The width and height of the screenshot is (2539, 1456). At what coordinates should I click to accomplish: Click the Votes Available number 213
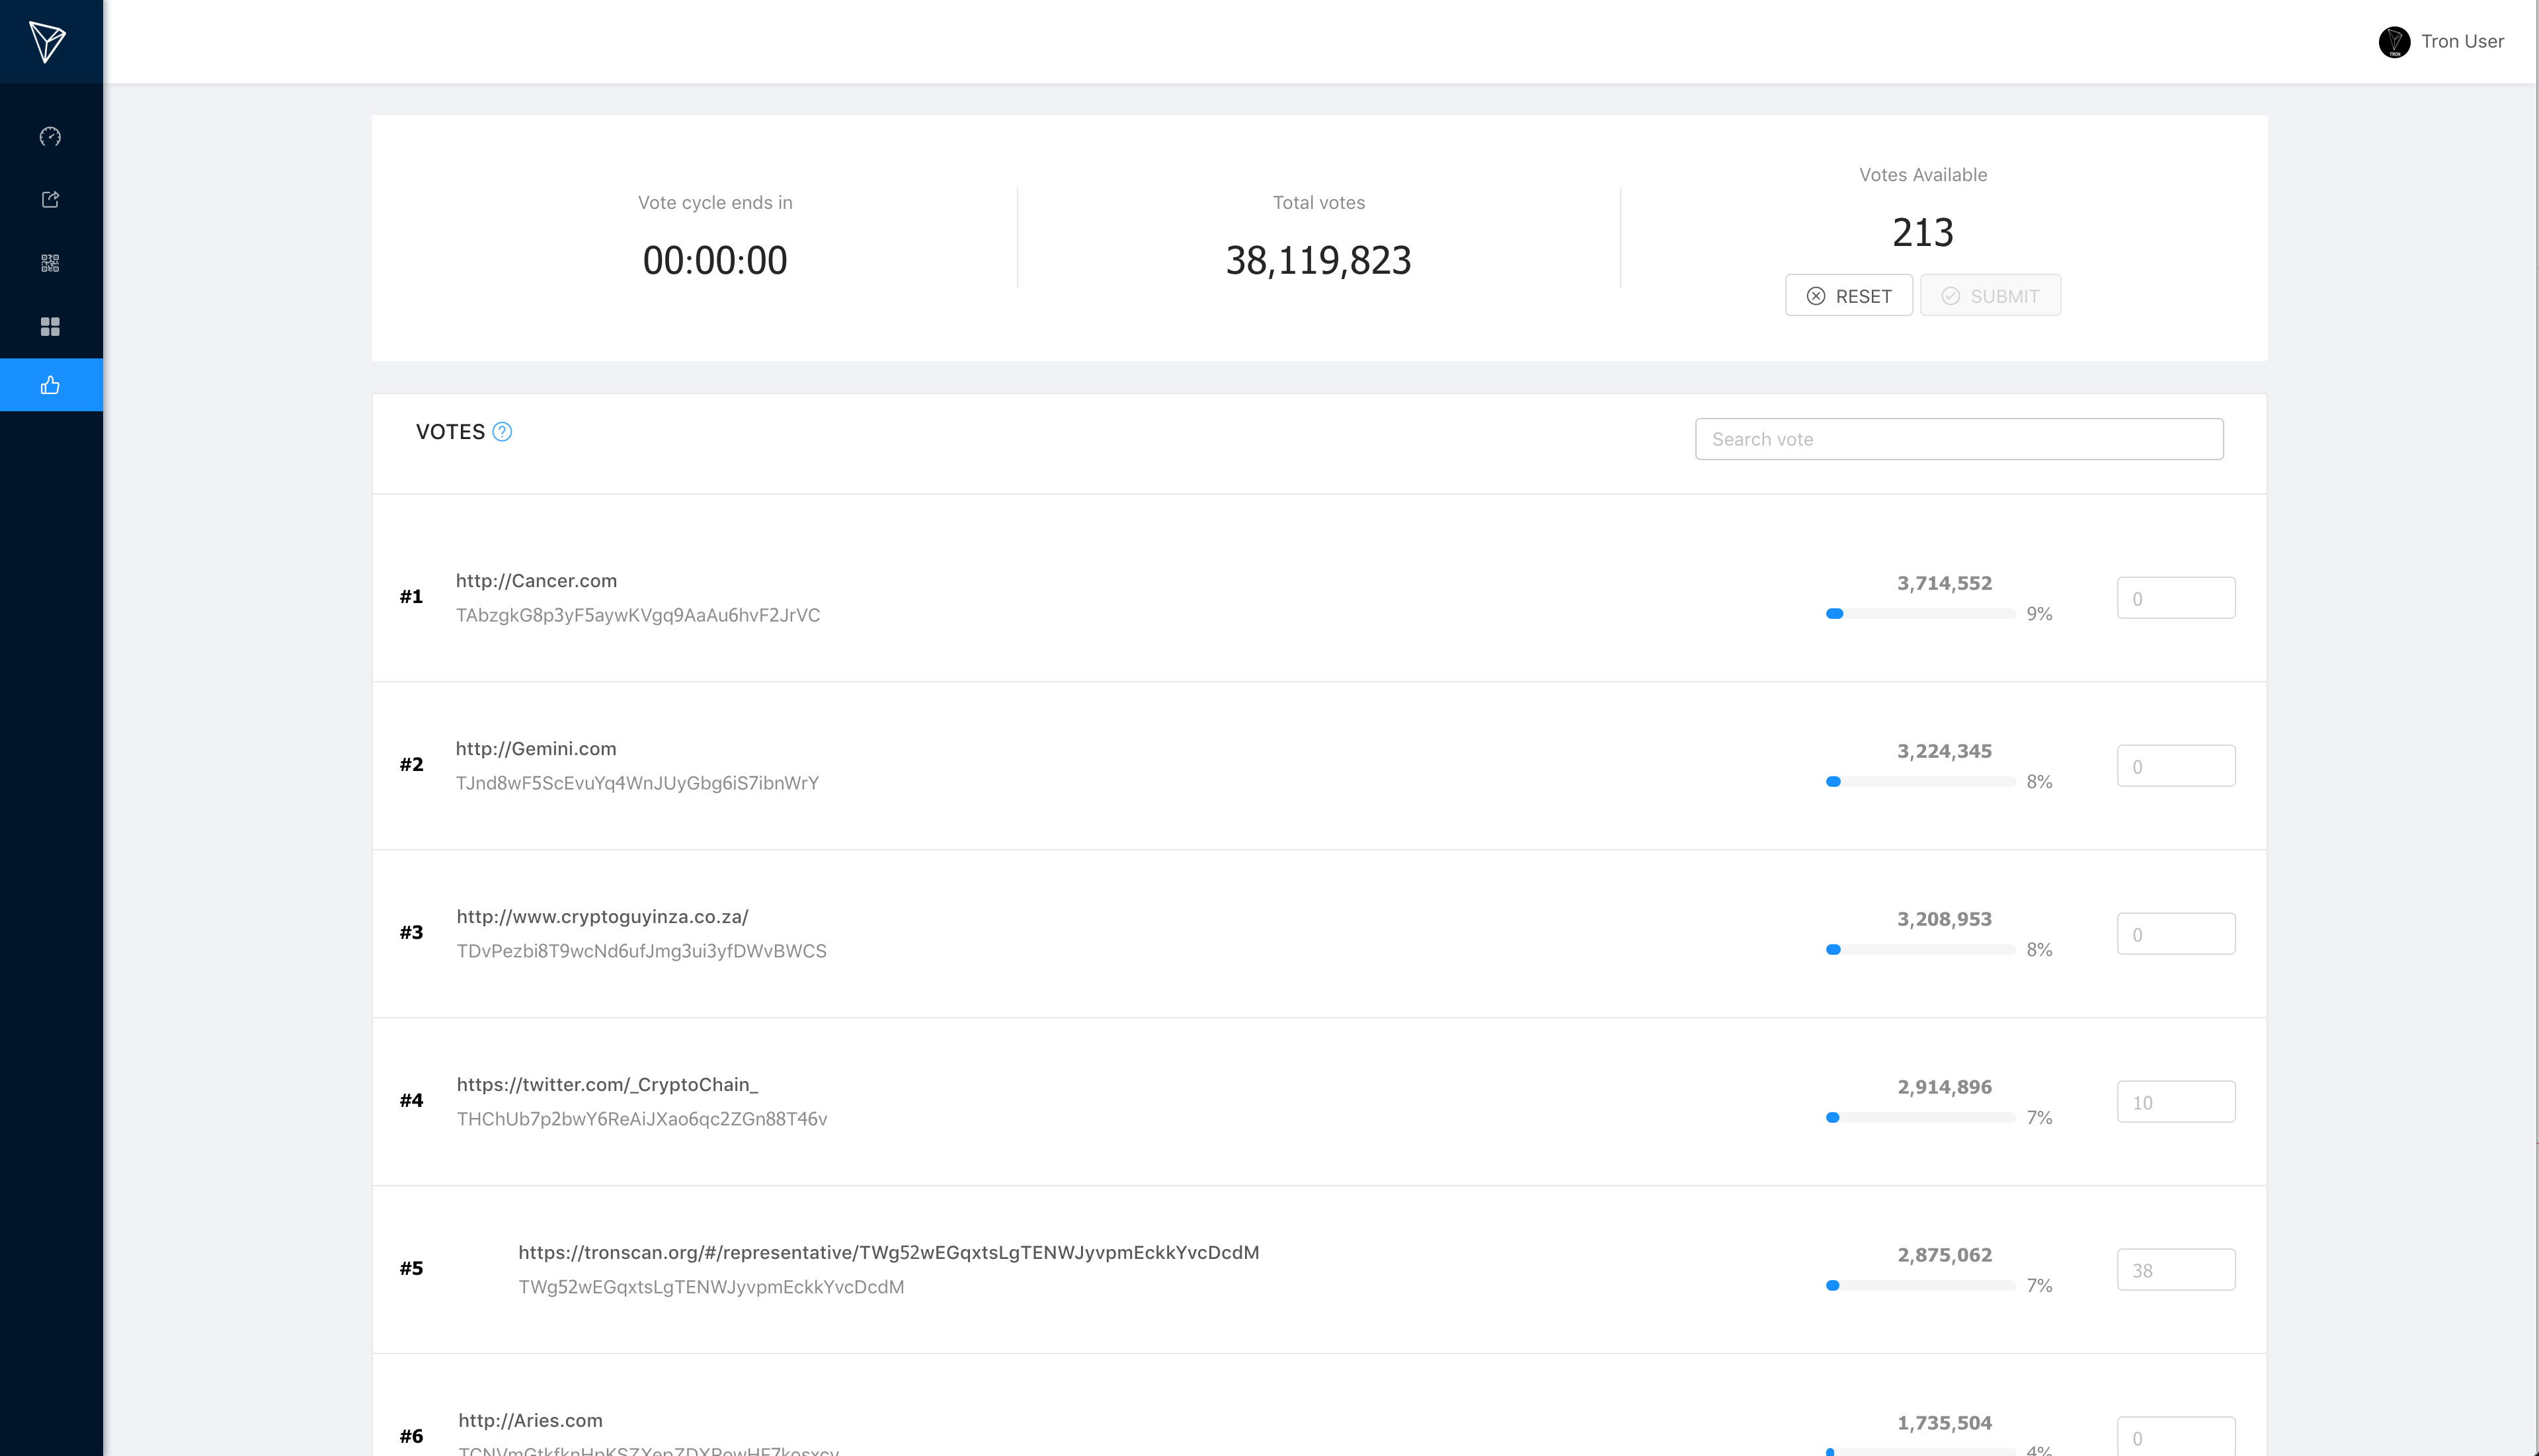pyautogui.click(x=1922, y=233)
